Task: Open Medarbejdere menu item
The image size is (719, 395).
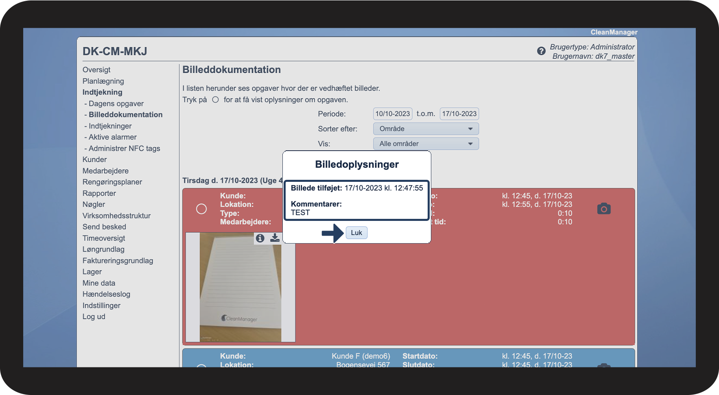Action: (106, 171)
